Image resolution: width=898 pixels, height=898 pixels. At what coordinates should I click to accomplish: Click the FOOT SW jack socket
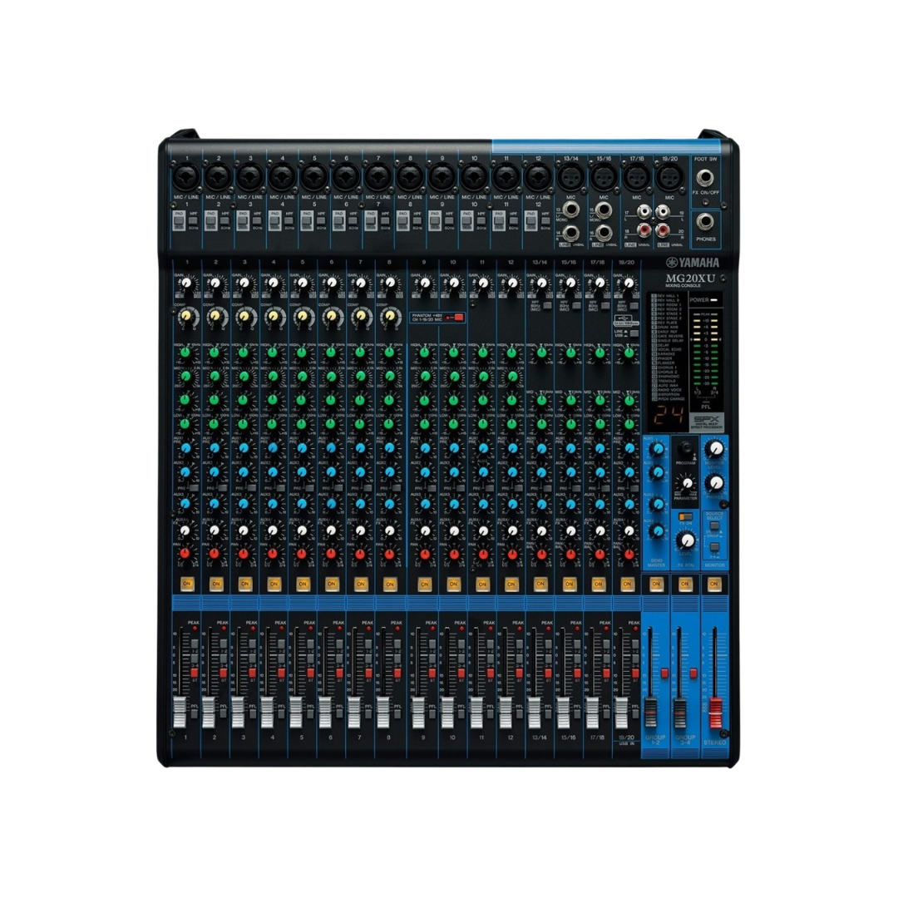(x=705, y=176)
